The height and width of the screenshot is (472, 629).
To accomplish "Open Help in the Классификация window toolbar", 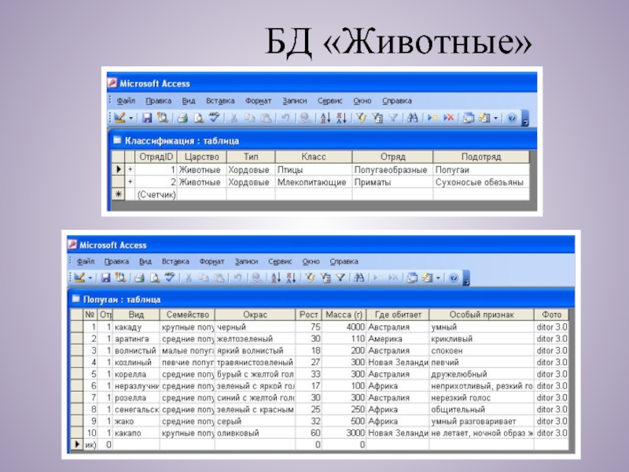I will coord(512,118).
